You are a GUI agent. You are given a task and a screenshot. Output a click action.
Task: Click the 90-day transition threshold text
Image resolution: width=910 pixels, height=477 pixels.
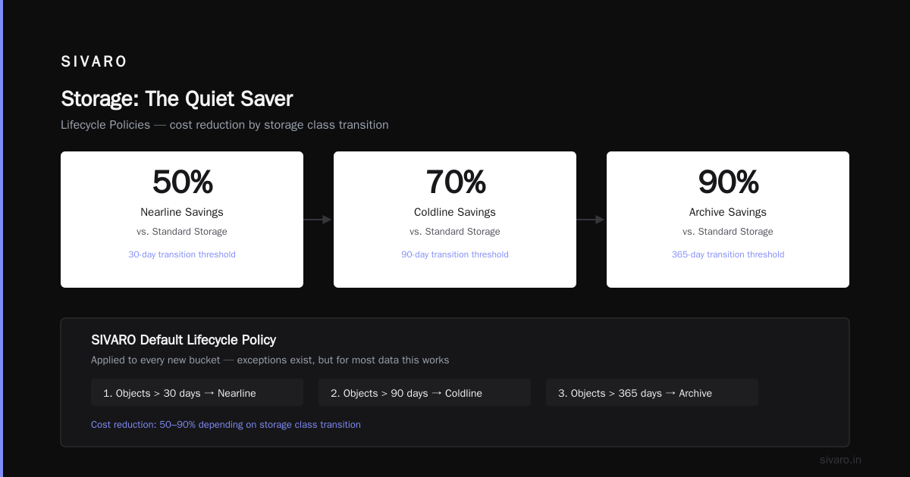pos(455,254)
